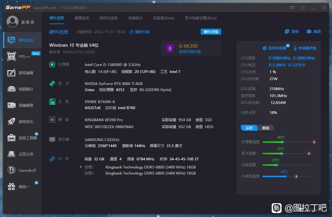
Task: Click the GamePP.com link in title bar
Action: tap(45, 8)
